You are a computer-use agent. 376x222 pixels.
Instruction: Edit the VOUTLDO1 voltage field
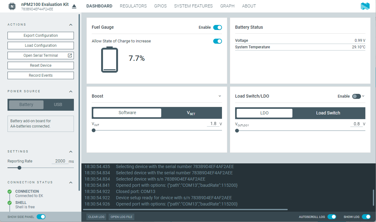(356, 124)
